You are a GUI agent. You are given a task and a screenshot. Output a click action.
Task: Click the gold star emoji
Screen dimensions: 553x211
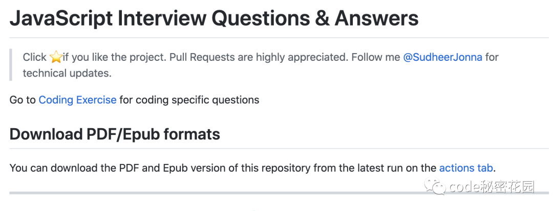pos(56,57)
